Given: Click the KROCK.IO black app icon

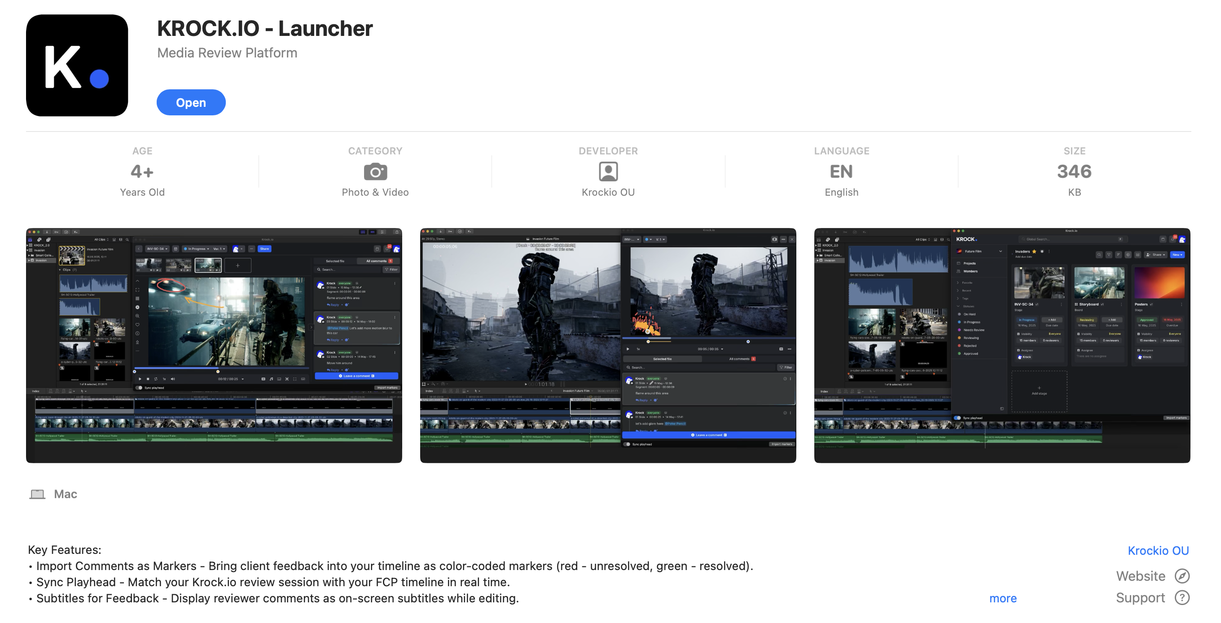Looking at the screenshot, I should (77, 65).
